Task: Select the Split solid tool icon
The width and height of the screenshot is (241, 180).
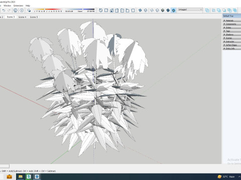Action: (235, 10)
